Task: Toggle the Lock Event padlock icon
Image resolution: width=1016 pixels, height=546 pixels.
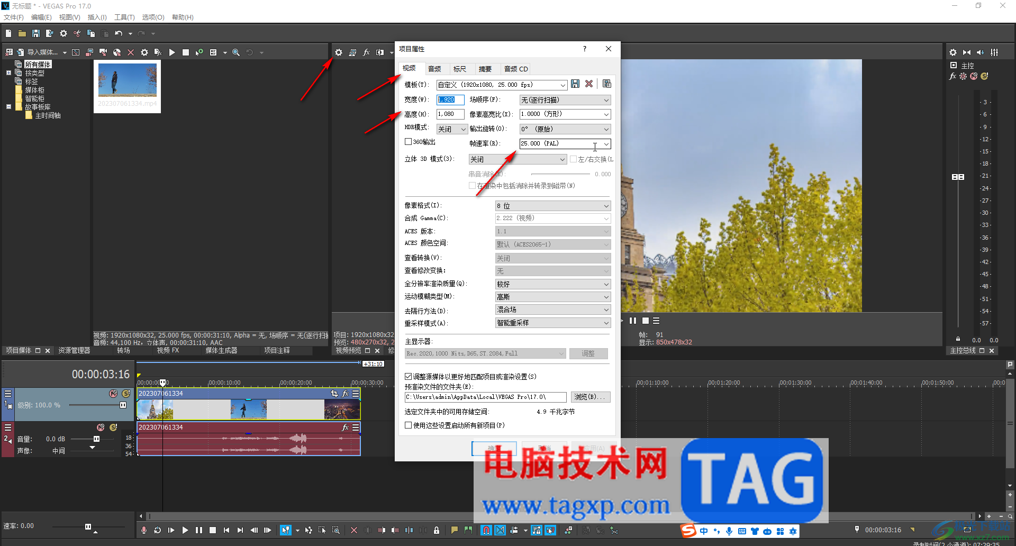Action: [437, 530]
